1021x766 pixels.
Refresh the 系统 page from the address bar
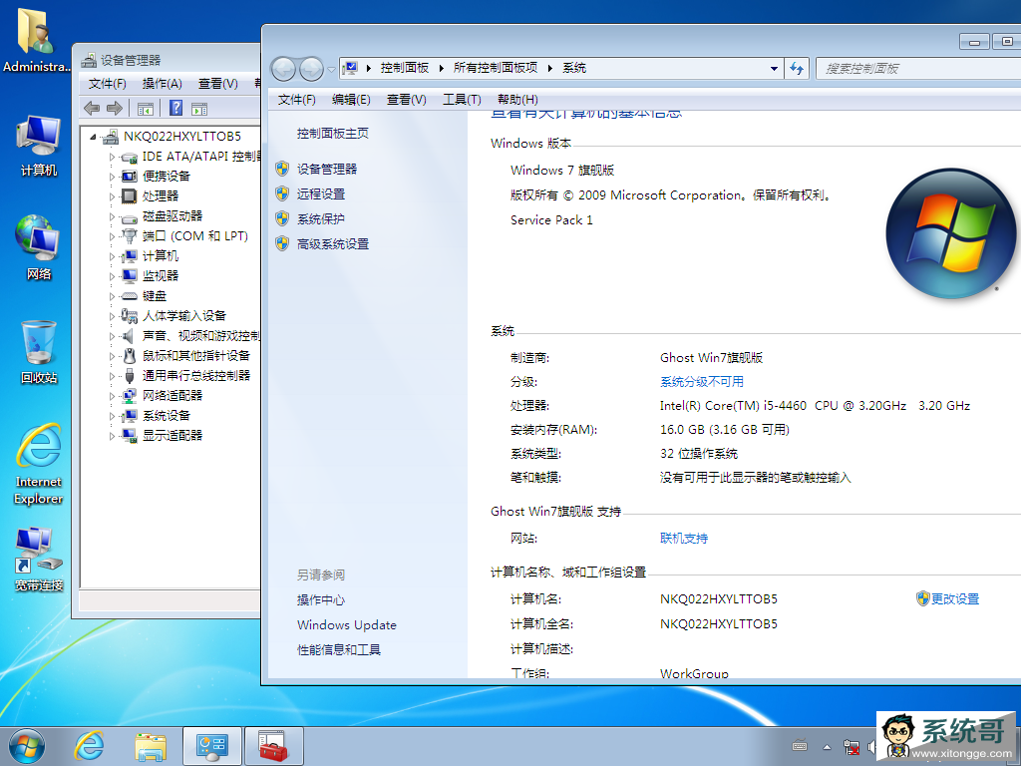click(797, 68)
